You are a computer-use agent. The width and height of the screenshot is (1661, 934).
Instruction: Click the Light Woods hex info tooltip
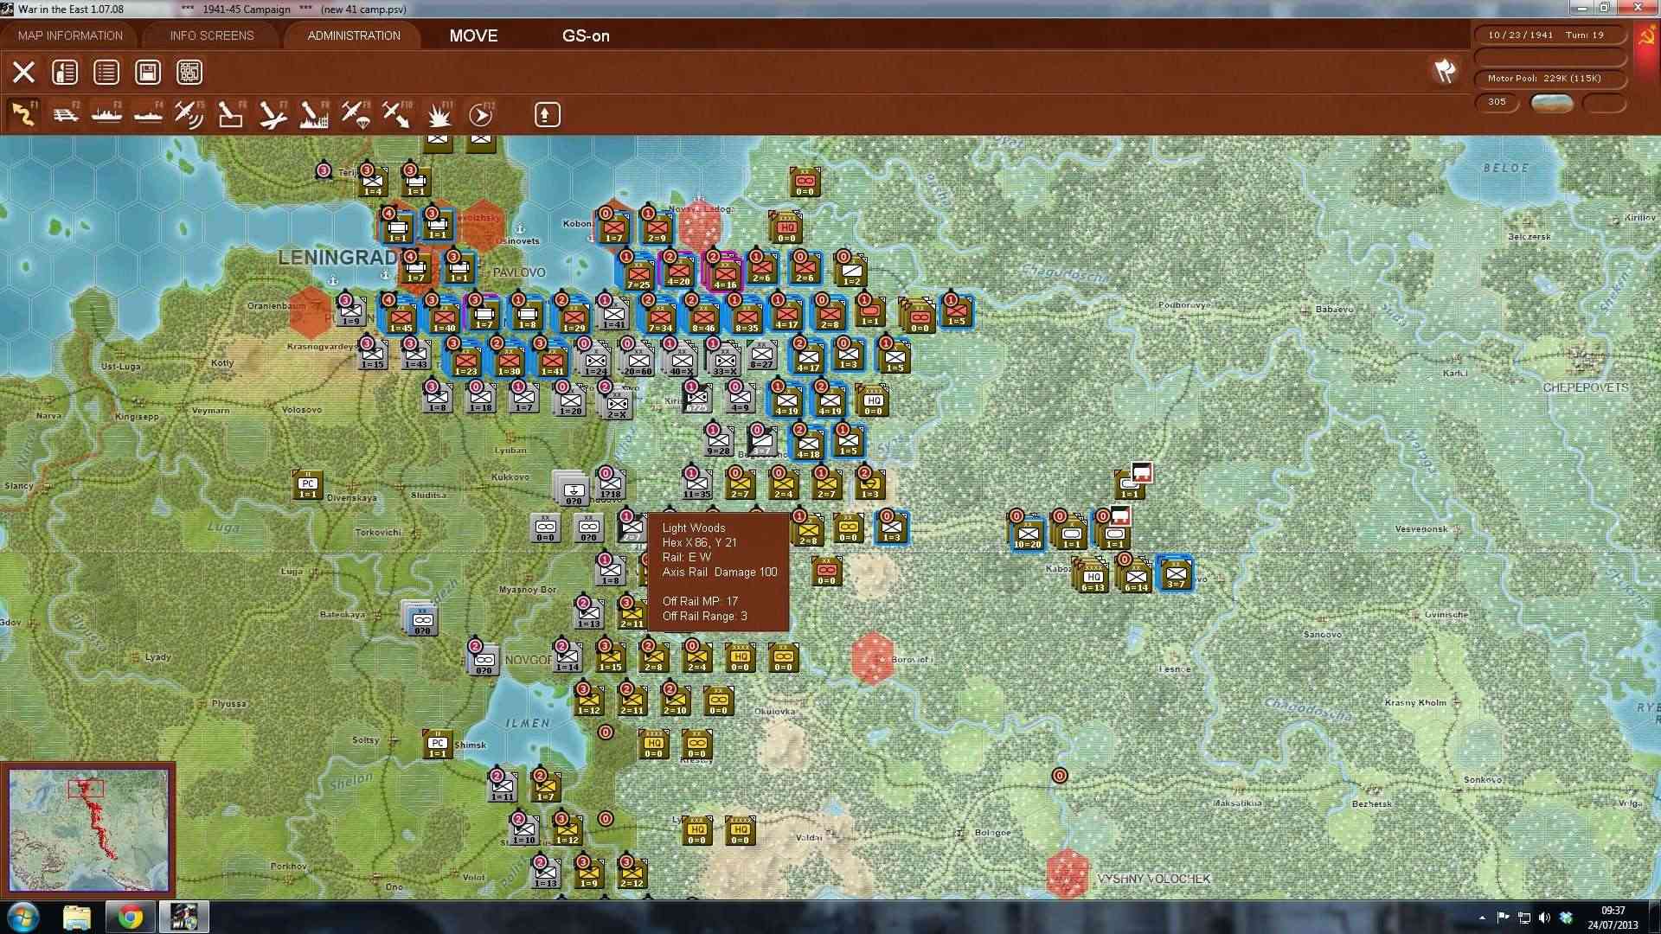720,572
